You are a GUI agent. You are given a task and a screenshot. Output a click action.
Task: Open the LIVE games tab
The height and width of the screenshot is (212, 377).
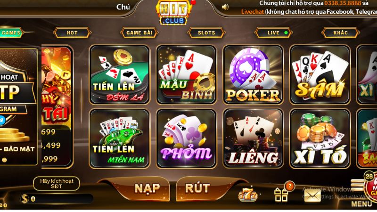click(274, 33)
